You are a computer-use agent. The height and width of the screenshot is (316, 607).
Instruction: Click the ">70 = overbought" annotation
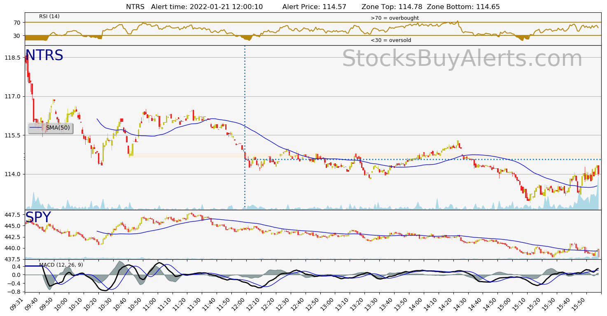pyautogui.click(x=395, y=18)
